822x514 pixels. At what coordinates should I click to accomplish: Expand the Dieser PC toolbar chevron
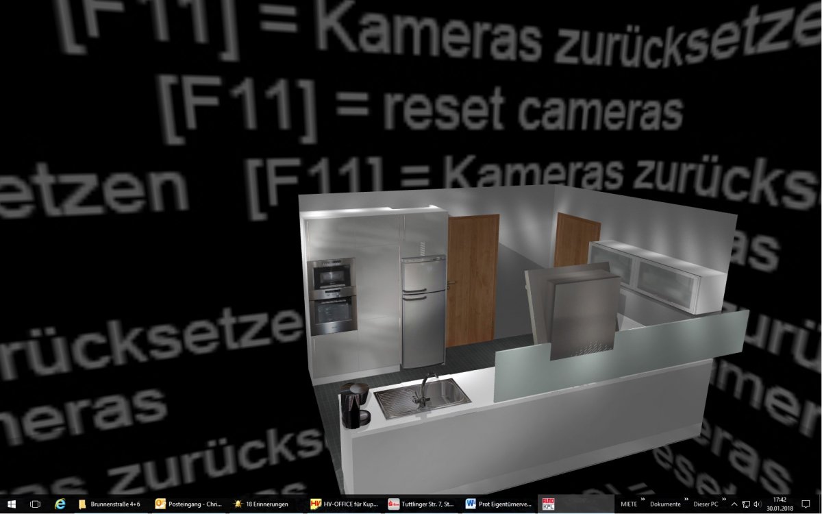coord(723,500)
